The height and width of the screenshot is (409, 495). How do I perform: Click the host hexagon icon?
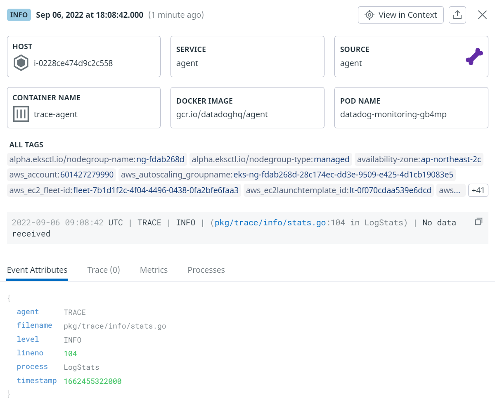tap(21, 63)
